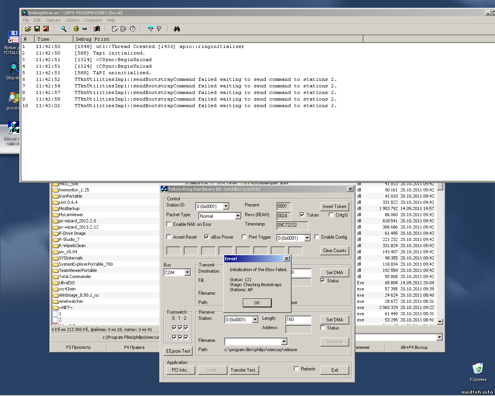Toggle the Capture Win32 Windows flag icon
Viewport: 495px width, 396px height.
point(97,29)
